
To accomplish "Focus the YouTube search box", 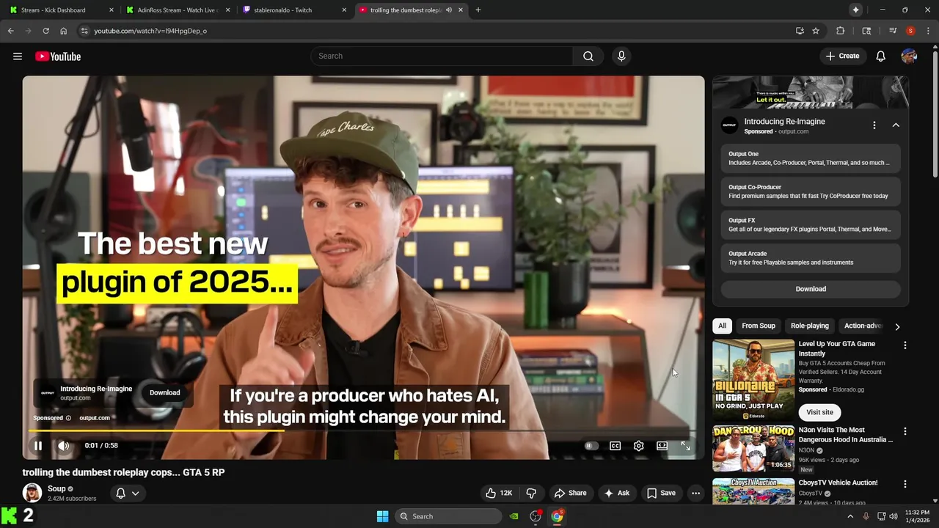I will click(442, 56).
